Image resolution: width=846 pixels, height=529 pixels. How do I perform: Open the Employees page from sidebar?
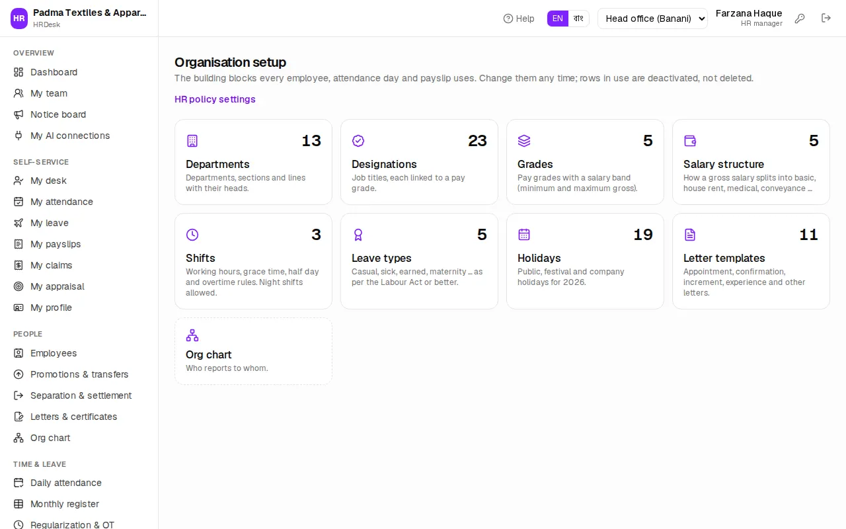click(x=79, y=353)
